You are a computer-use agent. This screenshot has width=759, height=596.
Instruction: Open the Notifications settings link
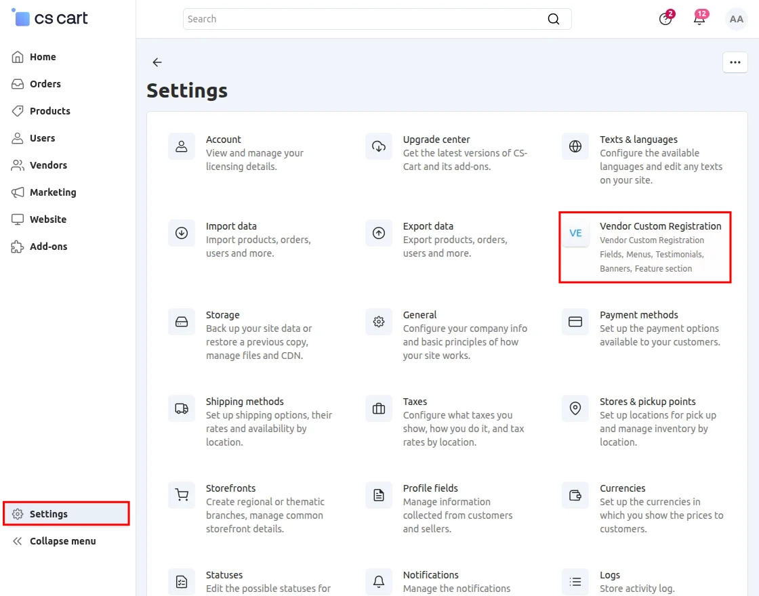click(x=431, y=575)
